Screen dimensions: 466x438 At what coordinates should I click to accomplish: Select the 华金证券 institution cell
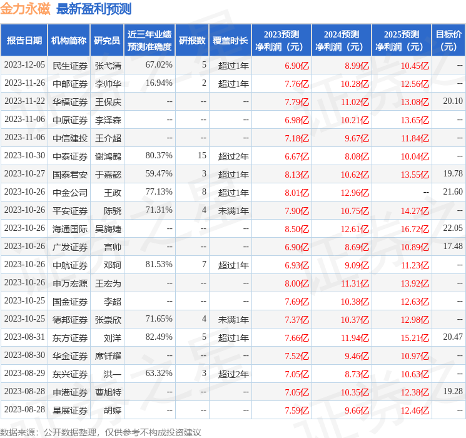(x=70, y=356)
